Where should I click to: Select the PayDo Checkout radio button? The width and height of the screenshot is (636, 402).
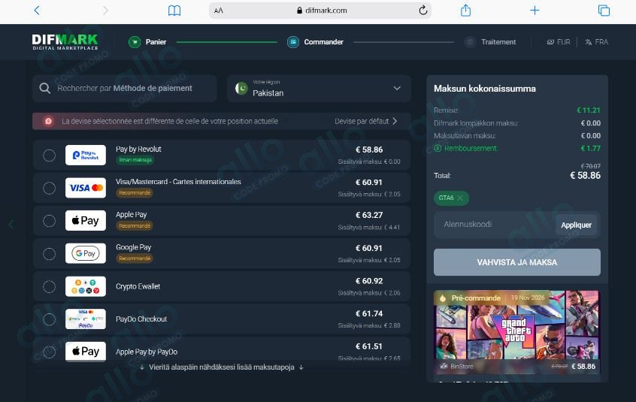pyautogui.click(x=49, y=319)
